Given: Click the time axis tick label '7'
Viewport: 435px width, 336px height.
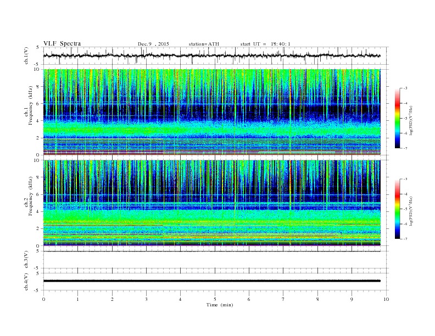Looking at the screenshot, I should coord(283,299).
